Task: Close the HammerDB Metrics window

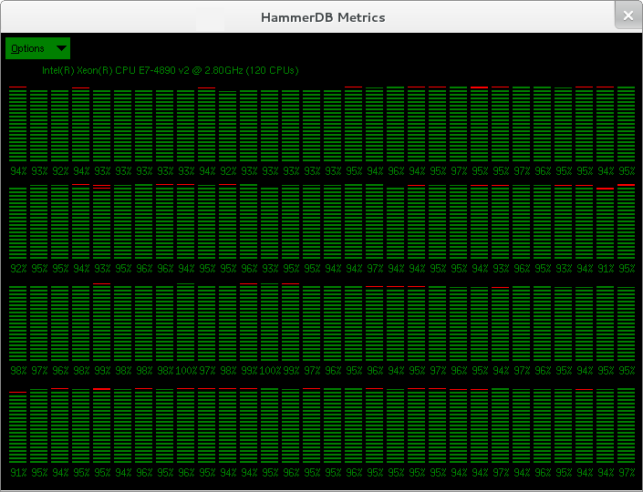Action: tap(628, 15)
